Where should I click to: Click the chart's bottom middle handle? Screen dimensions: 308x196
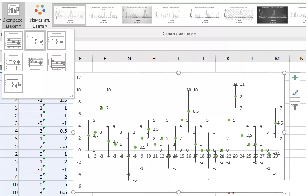coord(178,192)
